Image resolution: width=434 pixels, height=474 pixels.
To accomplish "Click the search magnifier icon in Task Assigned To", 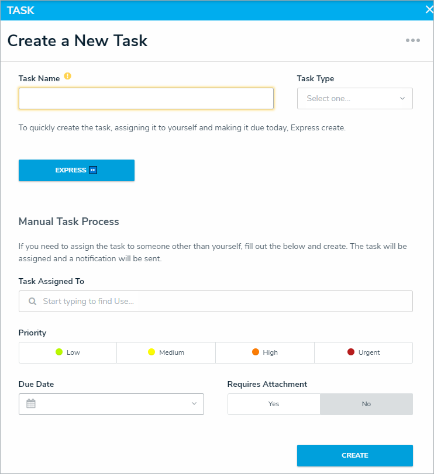I will 33,302.
